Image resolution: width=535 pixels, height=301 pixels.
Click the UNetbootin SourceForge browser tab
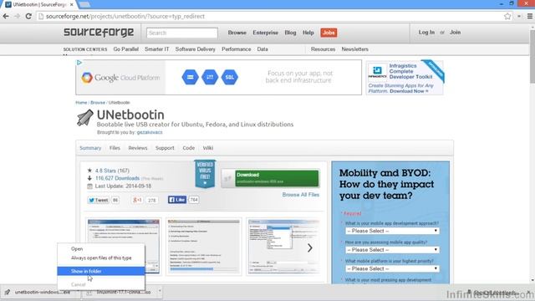coord(39,5)
